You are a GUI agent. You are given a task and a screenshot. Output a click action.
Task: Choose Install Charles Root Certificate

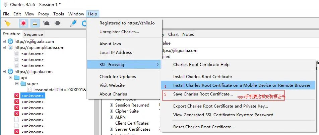(x=202, y=77)
